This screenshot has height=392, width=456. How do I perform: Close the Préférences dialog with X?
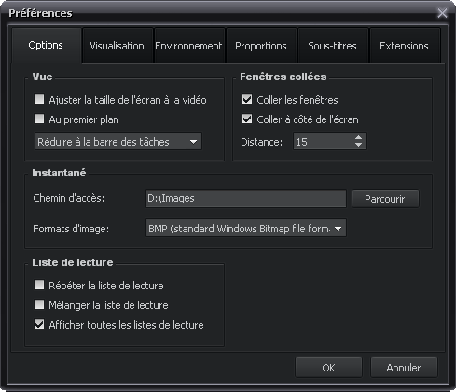pyautogui.click(x=442, y=13)
